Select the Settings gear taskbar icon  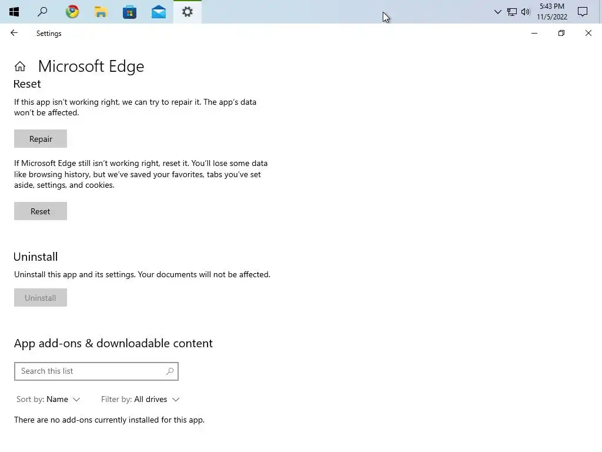(188, 12)
